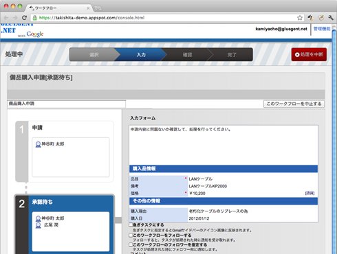
Task: Click 神谷町 太郎 user icon in 承認待ち step
Action: (x=38, y=218)
